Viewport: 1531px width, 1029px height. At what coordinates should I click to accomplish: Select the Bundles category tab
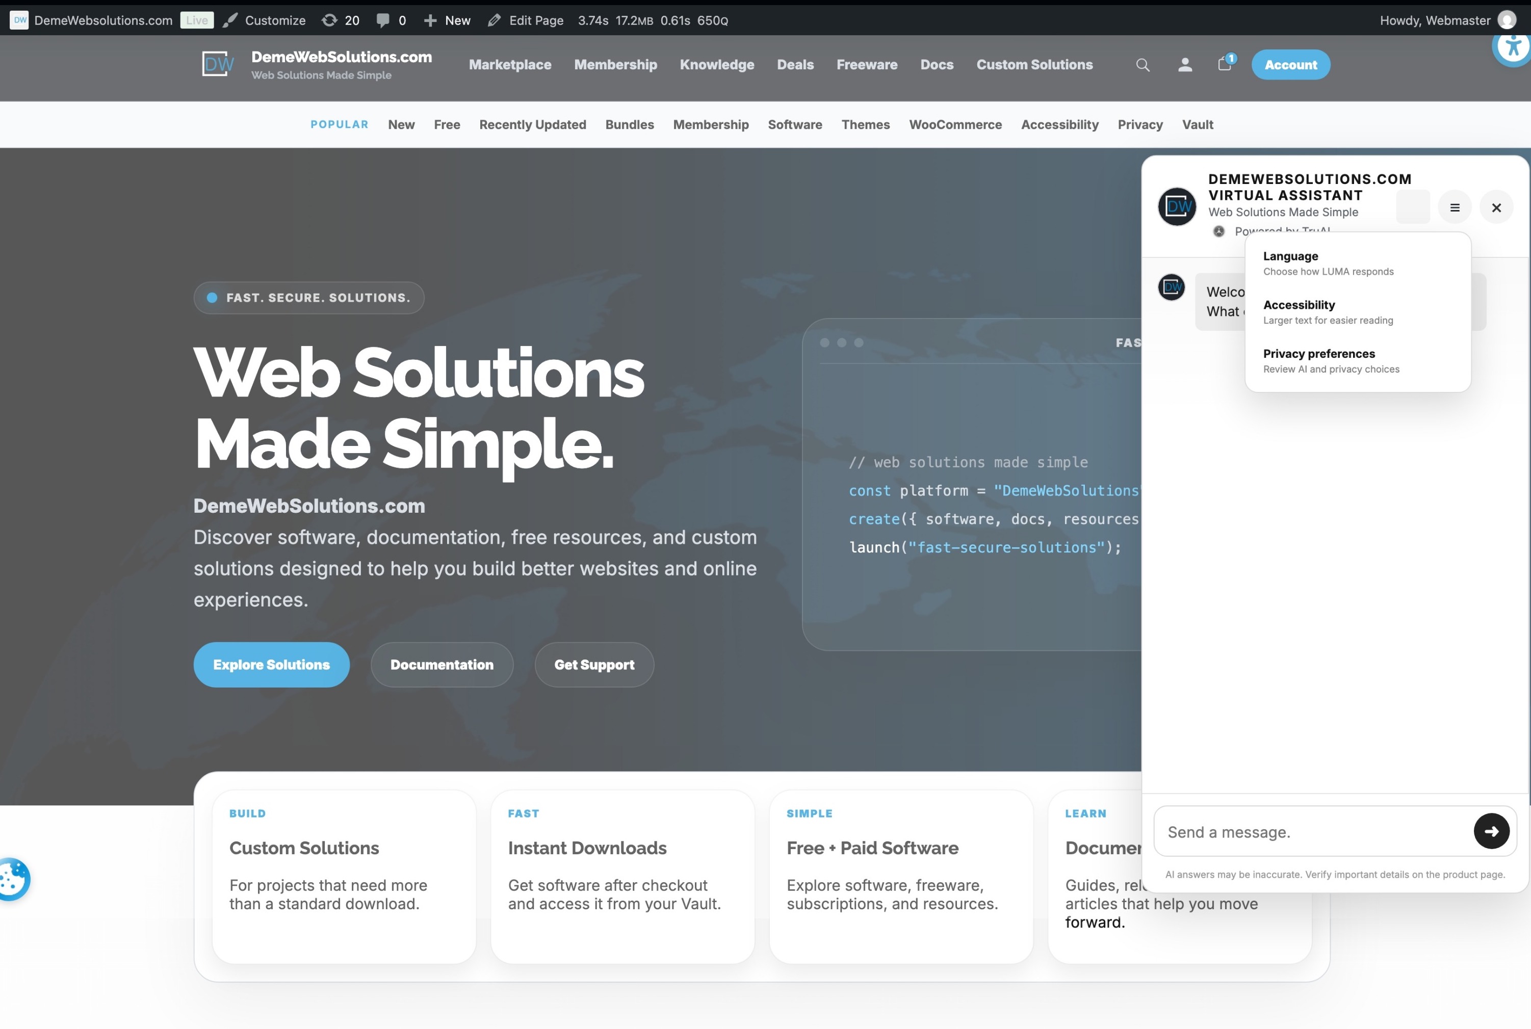point(630,125)
